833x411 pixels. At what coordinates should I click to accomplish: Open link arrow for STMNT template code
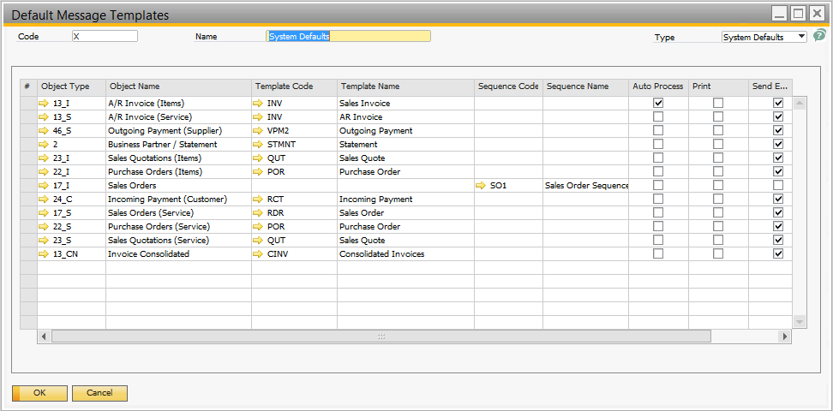click(258, 145)
